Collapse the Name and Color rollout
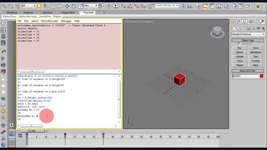Image resolution: width=267 pixels, height=150 pixels. [x=247, y=71]
